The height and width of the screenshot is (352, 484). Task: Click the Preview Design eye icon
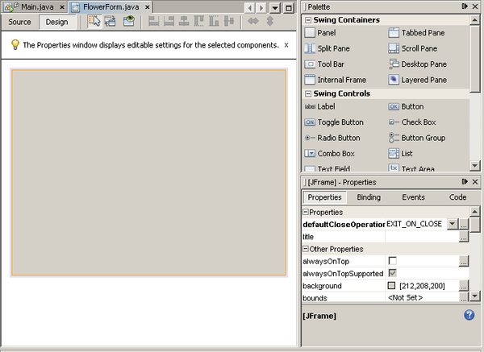[128, 22]
